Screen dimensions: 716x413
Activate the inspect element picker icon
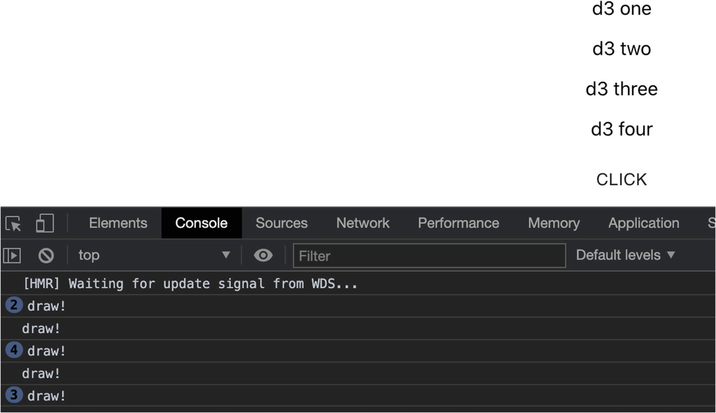(x=13, y=224)
